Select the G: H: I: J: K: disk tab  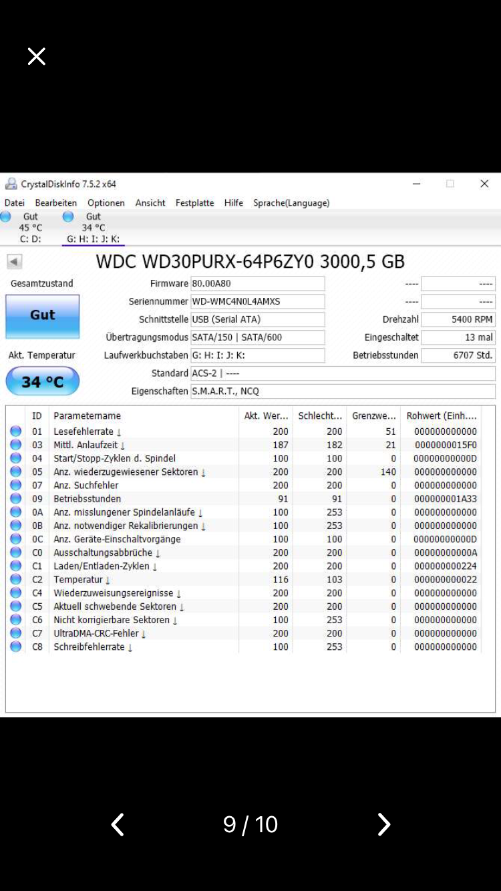[x=93, y=228]
